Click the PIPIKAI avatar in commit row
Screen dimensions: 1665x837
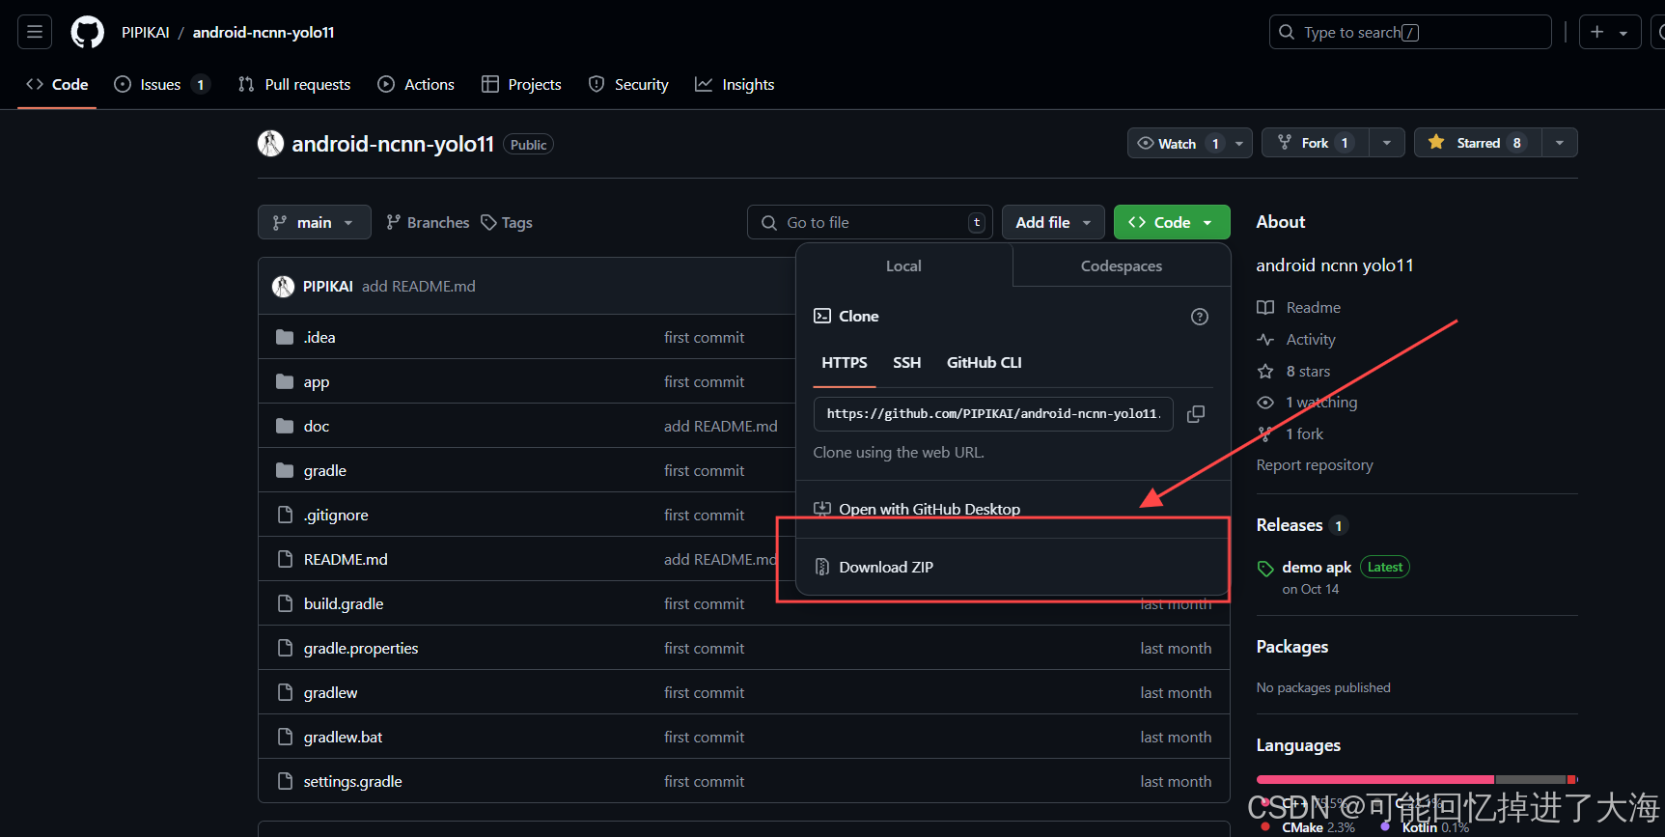[x=283, y=286]
